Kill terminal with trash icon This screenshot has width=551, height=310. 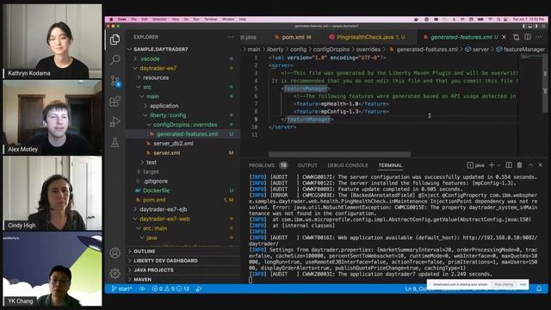[x=519, y=164]
